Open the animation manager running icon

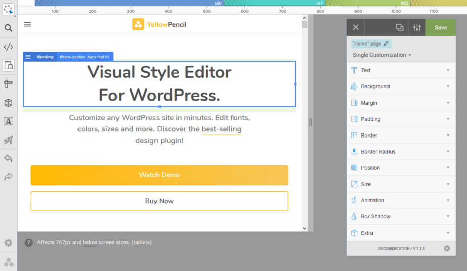point(8,140)
